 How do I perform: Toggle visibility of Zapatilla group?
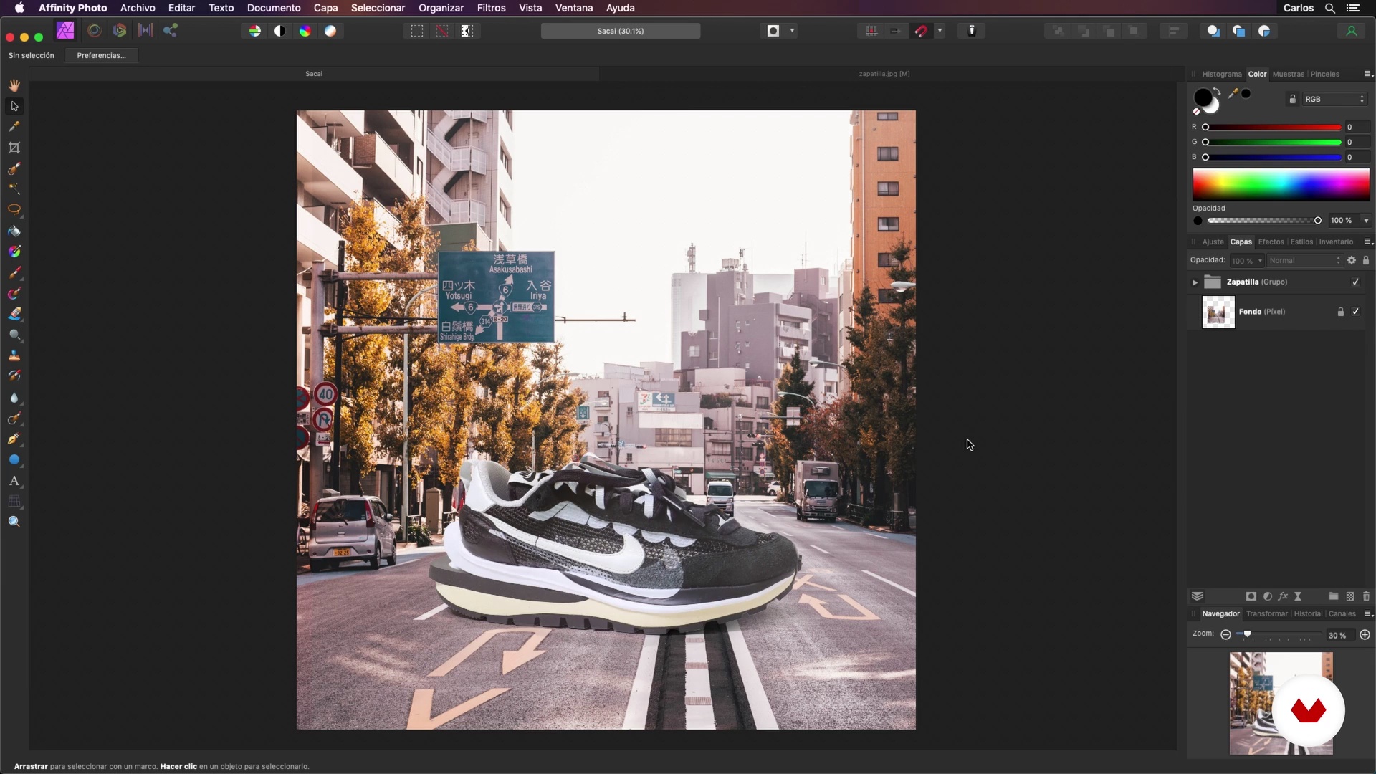coord(1356,282)
